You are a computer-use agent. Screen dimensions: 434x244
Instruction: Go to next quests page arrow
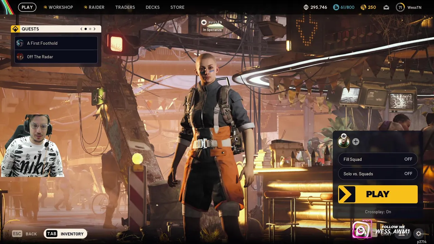pyautogui.click(x=95, y=29)
